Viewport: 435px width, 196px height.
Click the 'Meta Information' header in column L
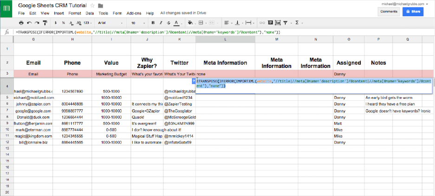tap(225, 63)
